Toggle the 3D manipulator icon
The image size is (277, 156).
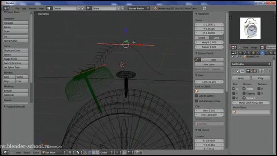pyautogui.click(x=86, y=152)
